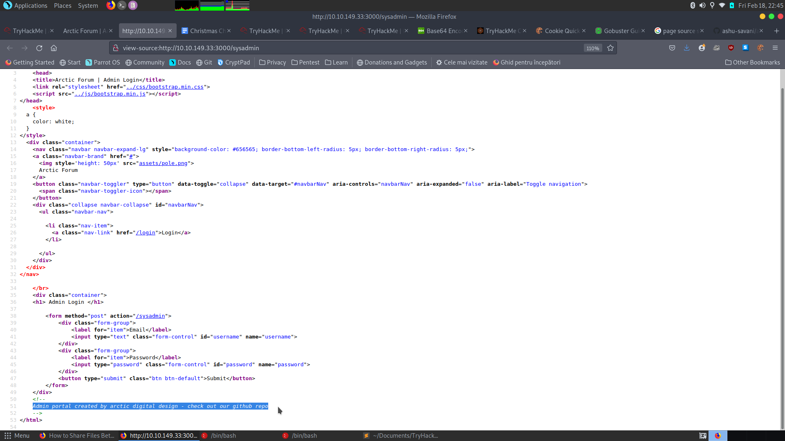Open the assets/pole.png source link
This screenshot has height=441, width=785.
(x=163, y=163)
